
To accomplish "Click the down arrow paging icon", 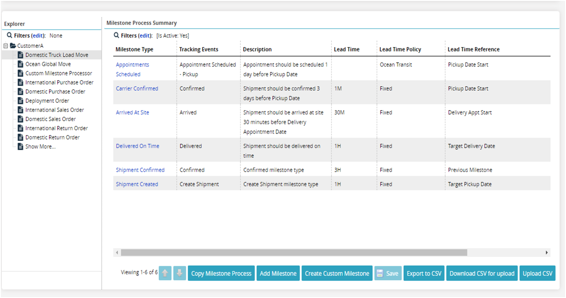I will tap(180, 273).
